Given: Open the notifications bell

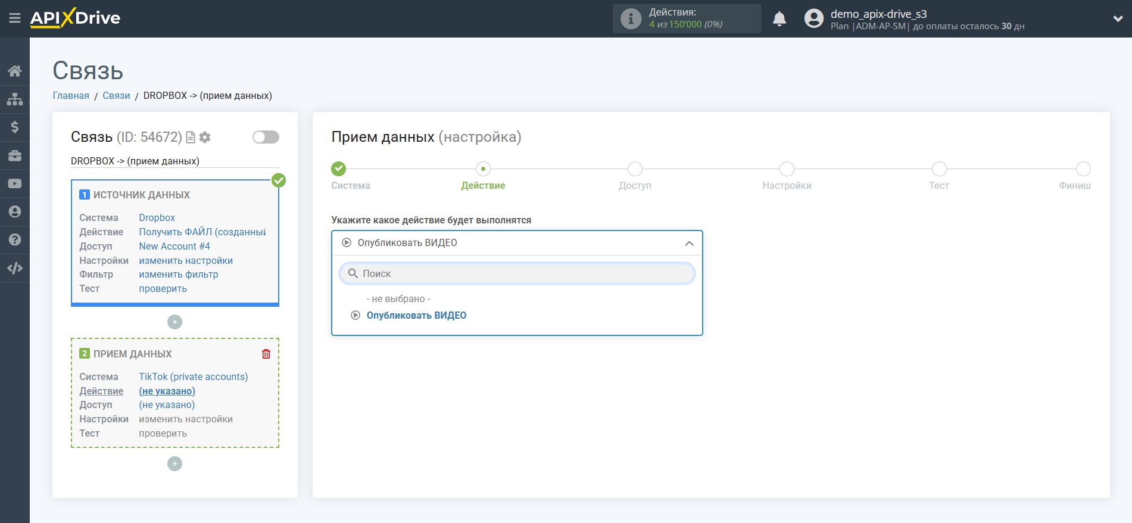Looking at the screenshot, I should pyautogui.click(x=779, y=19).
